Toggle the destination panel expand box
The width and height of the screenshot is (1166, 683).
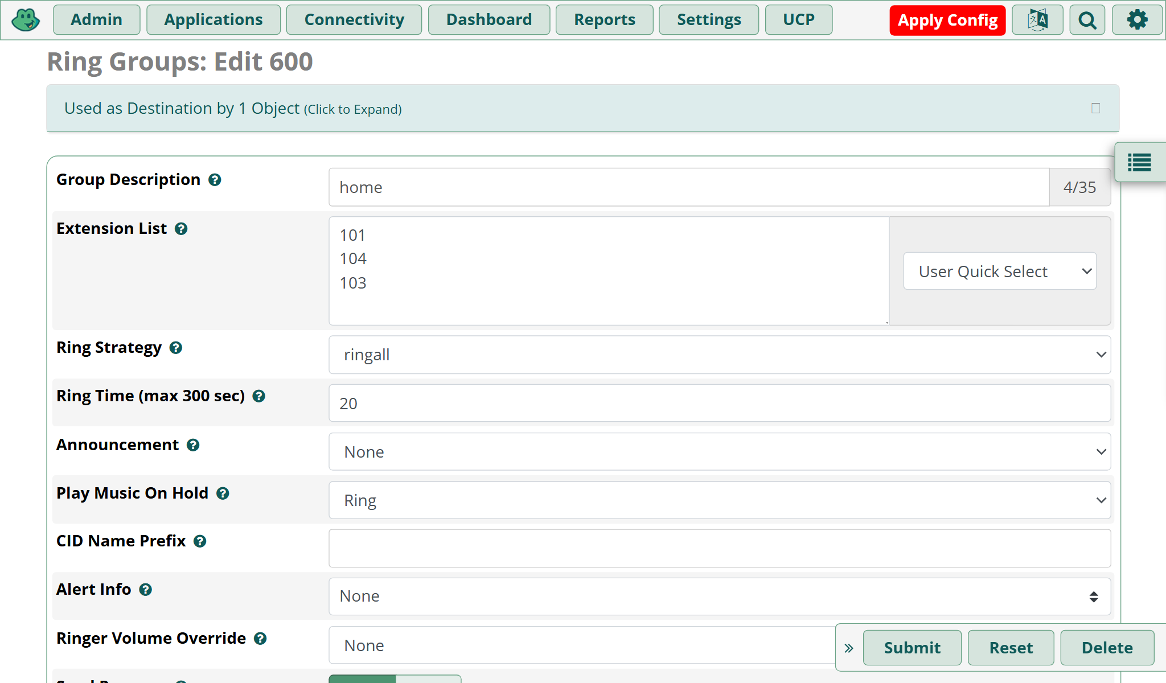tap(1095, 108)
